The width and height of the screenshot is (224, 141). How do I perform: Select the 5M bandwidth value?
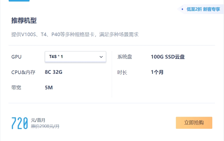pyautogui.click(x=49, y=88)
